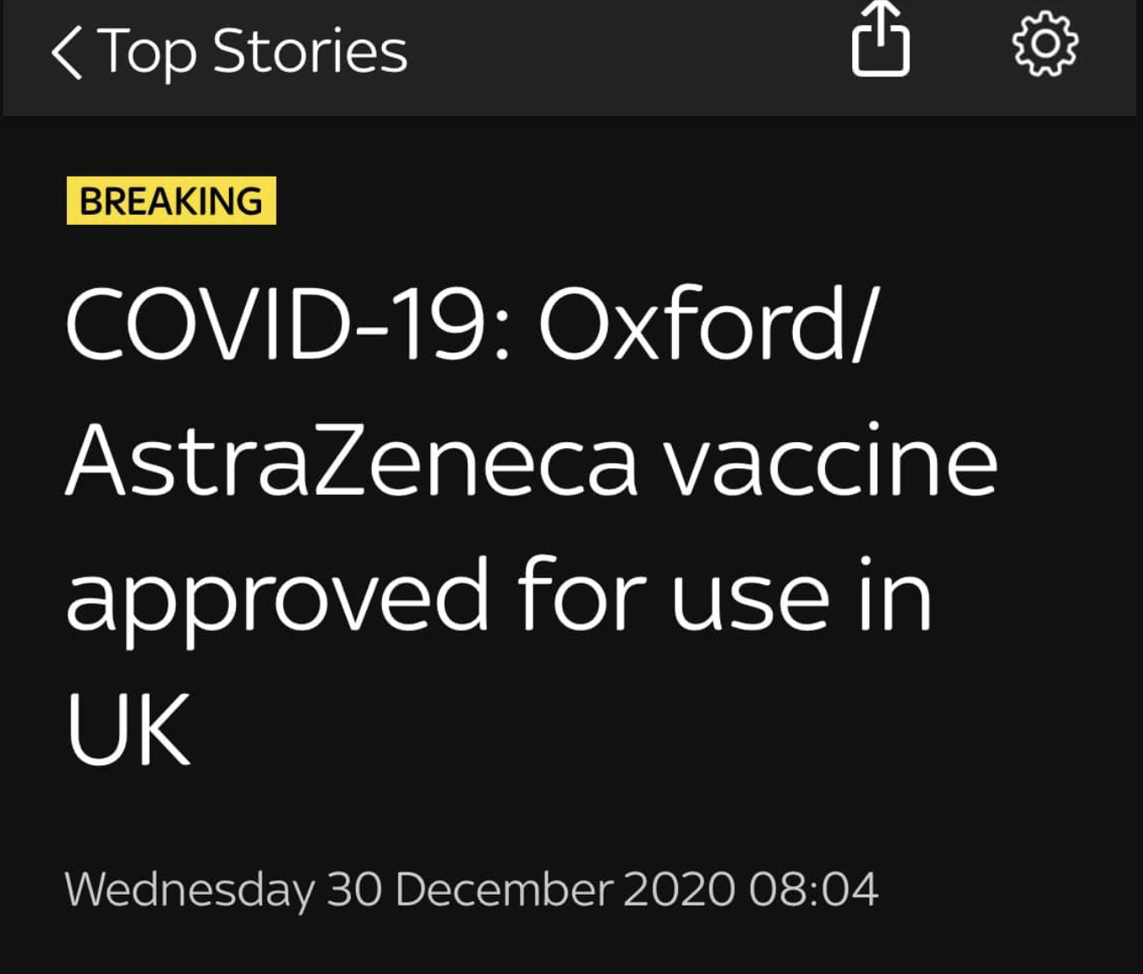
Task: Tap the back chevron arrow
Action: (x=67, y=52)
